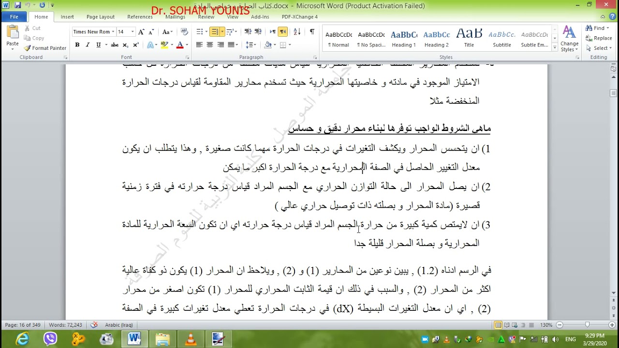Open proofing errors icon in status bar

pos(94,325)
